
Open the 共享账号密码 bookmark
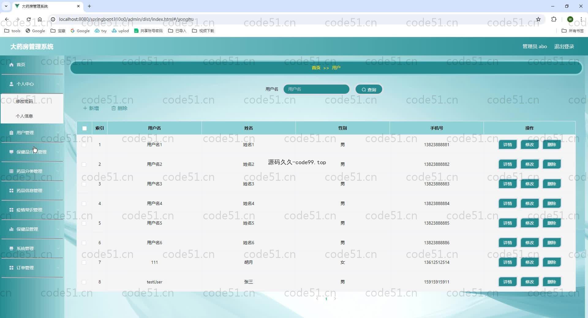(149, 31)
